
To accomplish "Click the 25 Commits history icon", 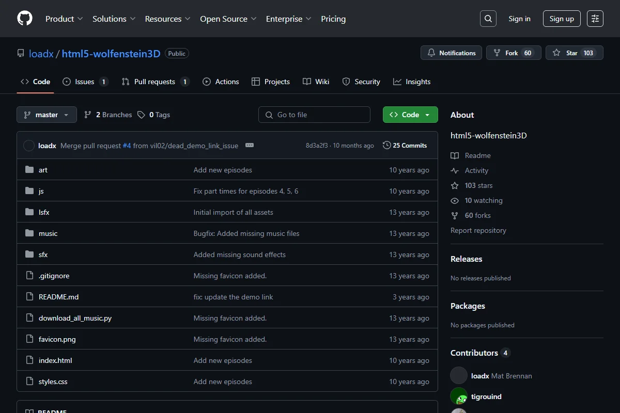I will (x=386, y=146).
